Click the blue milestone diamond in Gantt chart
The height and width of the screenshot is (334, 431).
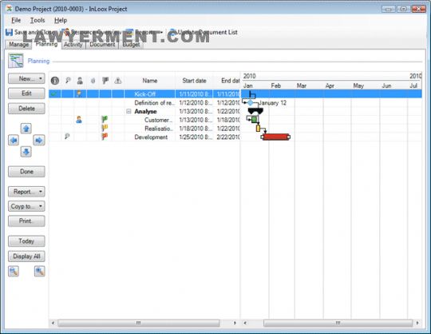click(251, 102)
